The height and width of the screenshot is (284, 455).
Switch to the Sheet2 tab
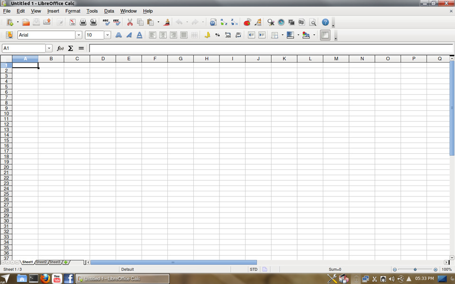[41, 262]
